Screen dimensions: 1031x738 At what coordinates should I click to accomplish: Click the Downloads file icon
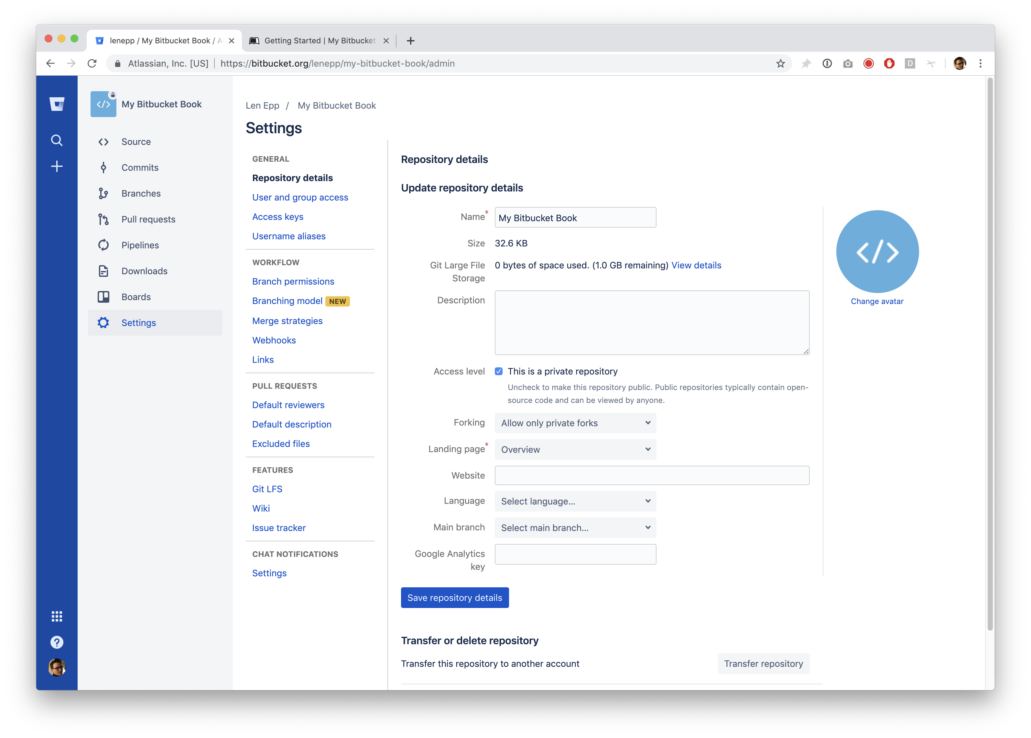click(103, 271)
